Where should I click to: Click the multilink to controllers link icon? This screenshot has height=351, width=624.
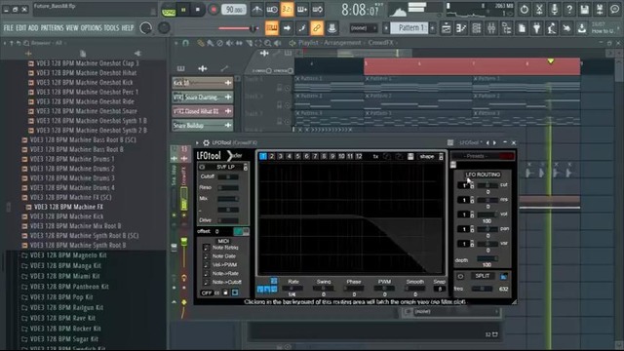317,28
